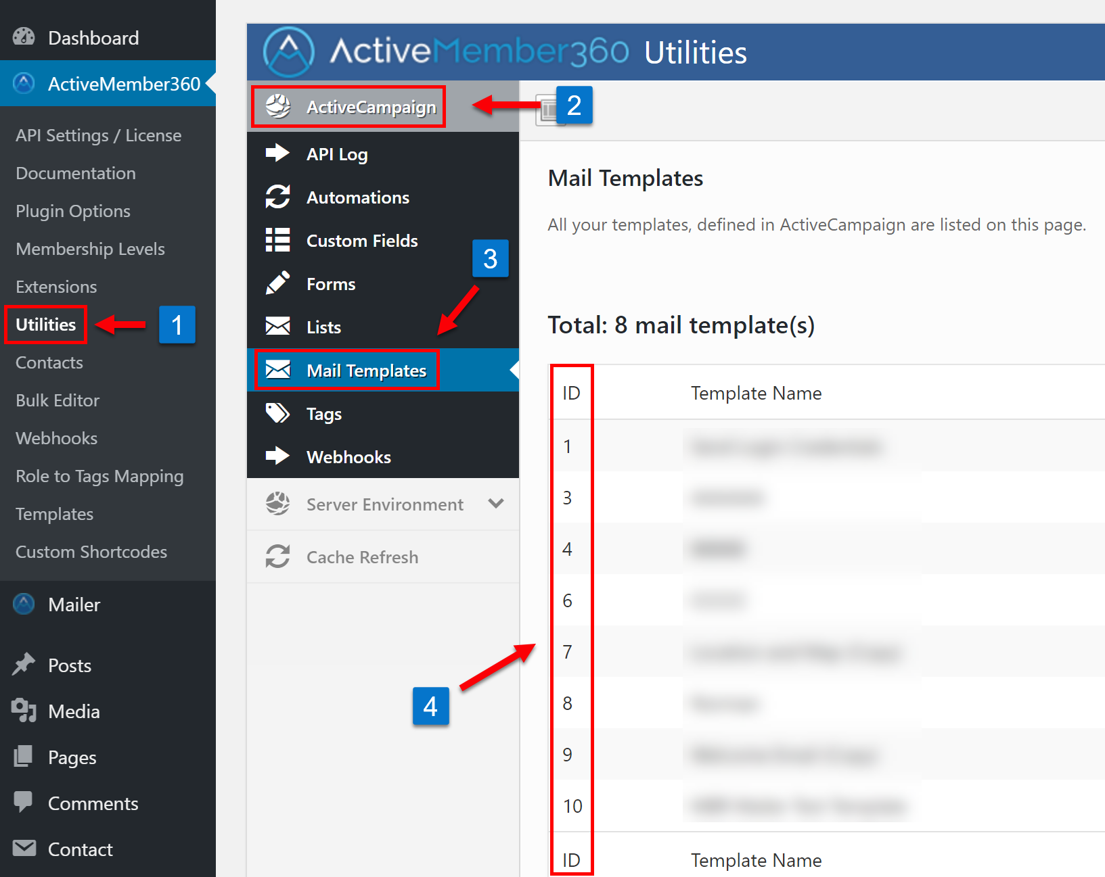Open Custom Shortcodes
The width and height of the screenshot is (1105, 877).
[91, 552]
